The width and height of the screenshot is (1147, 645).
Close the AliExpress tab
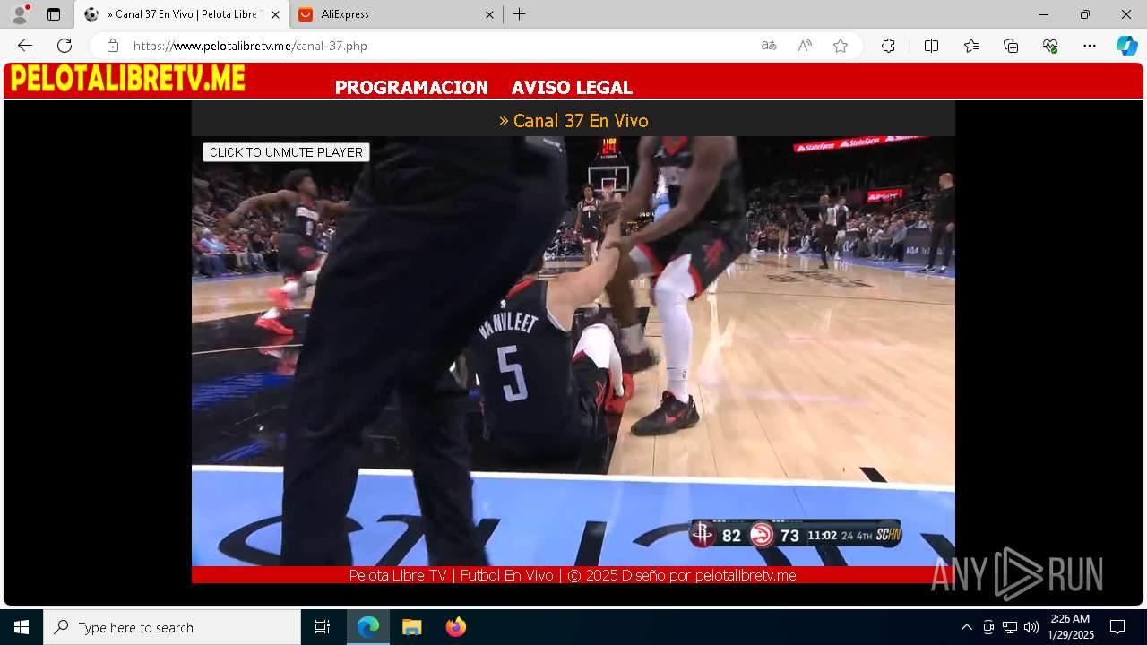point(489,14)
